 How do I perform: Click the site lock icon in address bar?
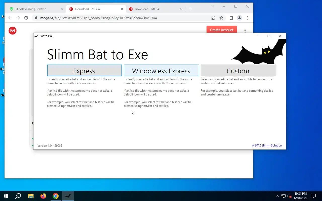36,18
